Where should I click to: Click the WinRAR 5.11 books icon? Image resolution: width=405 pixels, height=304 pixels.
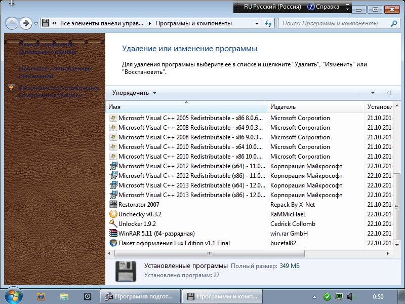113,234
